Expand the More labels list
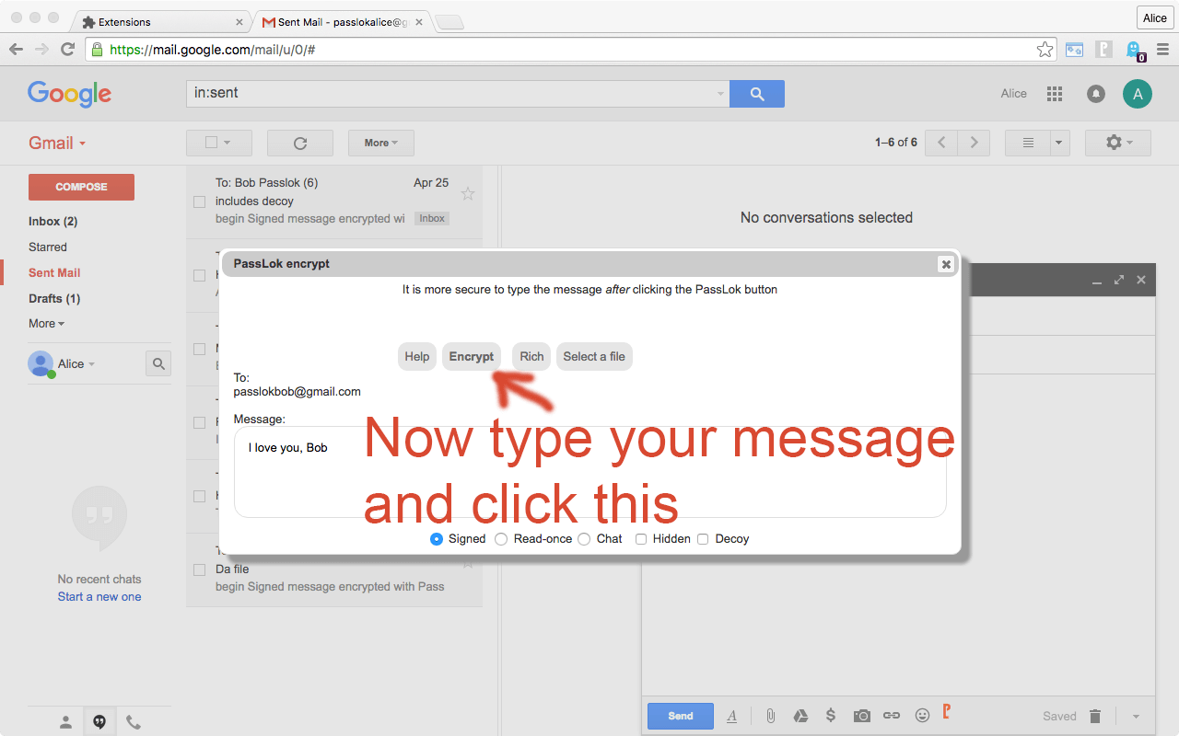Screen dimensions: 1179x736 click(46, 324)
